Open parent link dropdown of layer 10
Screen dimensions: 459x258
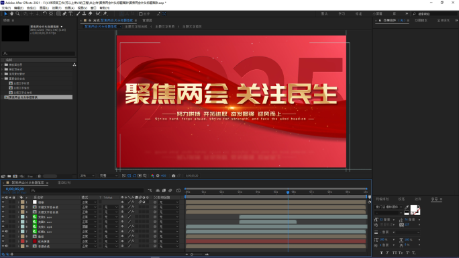pyautogui.click(x=168, y=247)
